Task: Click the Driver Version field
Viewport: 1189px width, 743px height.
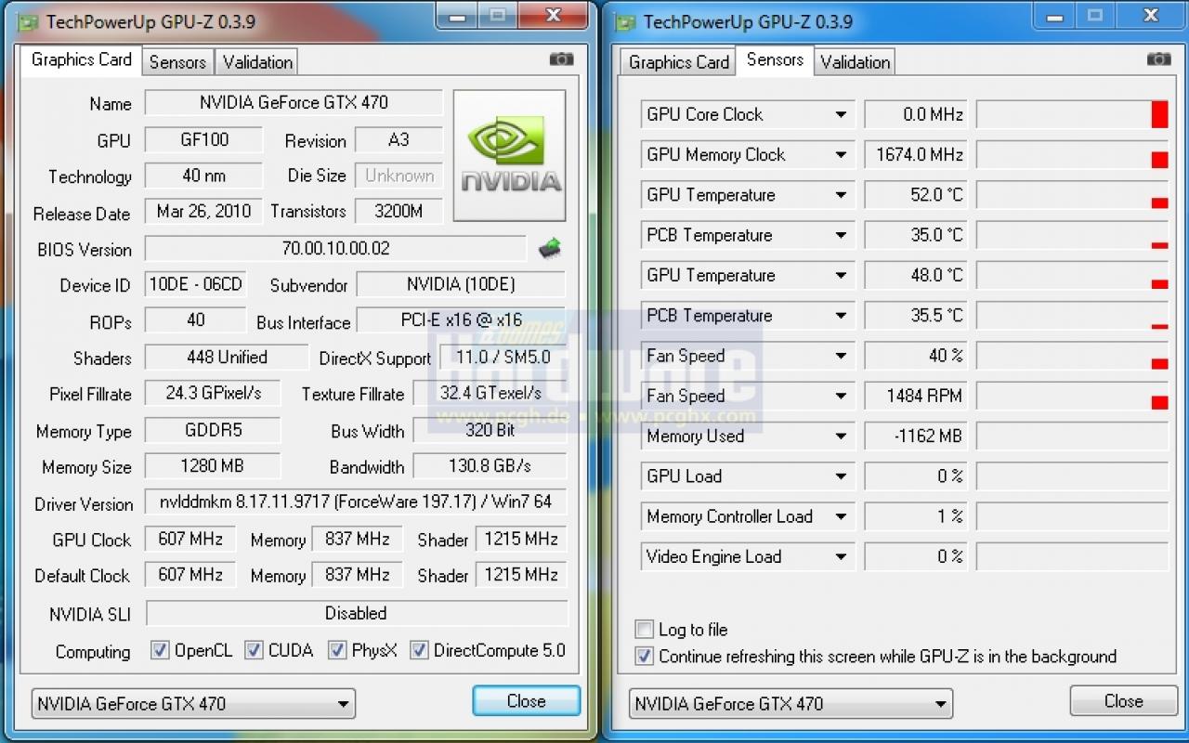Action: pyautogui.click(x=356, y=502)
